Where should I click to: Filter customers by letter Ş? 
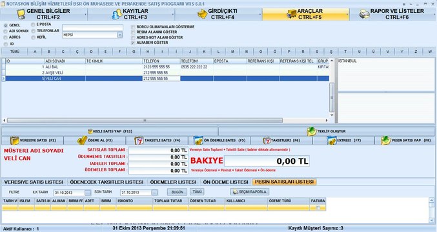331,52
